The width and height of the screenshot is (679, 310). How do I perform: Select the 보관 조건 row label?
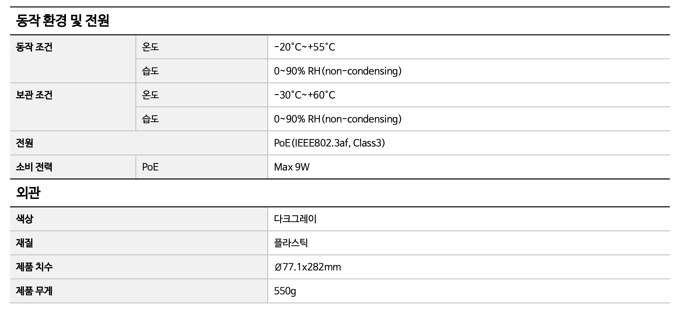pyautogui.click(x=34, y=95)
